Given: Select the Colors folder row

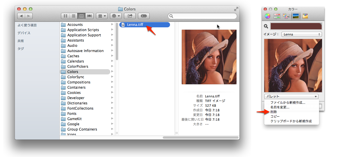Looking at the screenshot, I should [85, 72].
